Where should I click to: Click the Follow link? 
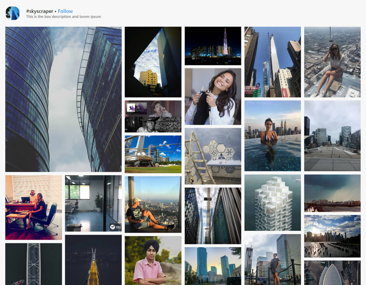tap(65, 11)
